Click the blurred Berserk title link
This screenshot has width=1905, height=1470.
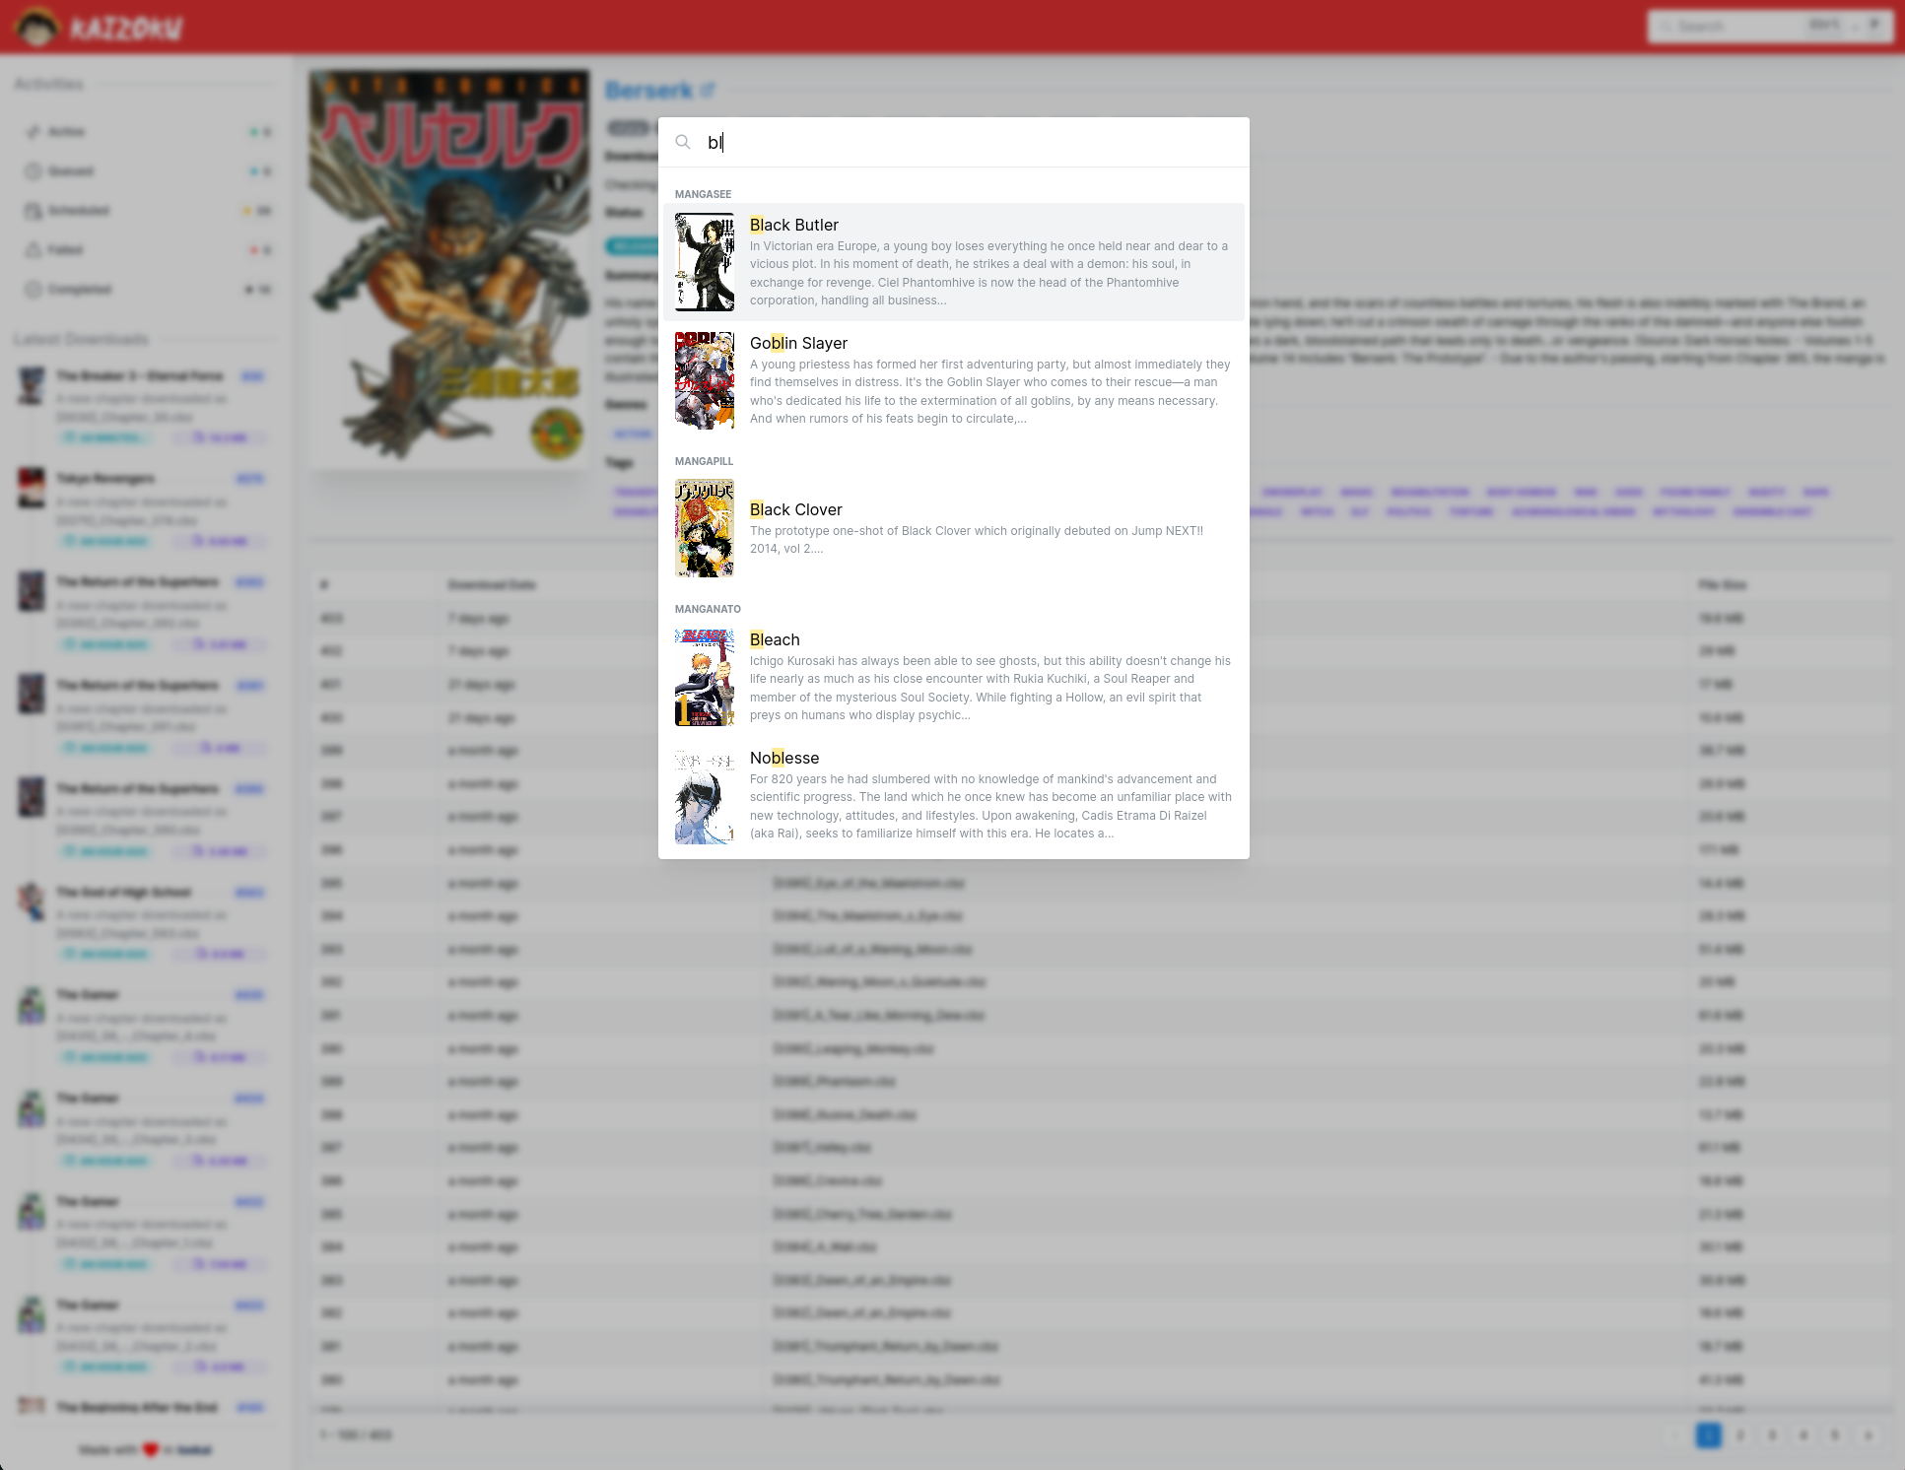[x=658, y=91]
